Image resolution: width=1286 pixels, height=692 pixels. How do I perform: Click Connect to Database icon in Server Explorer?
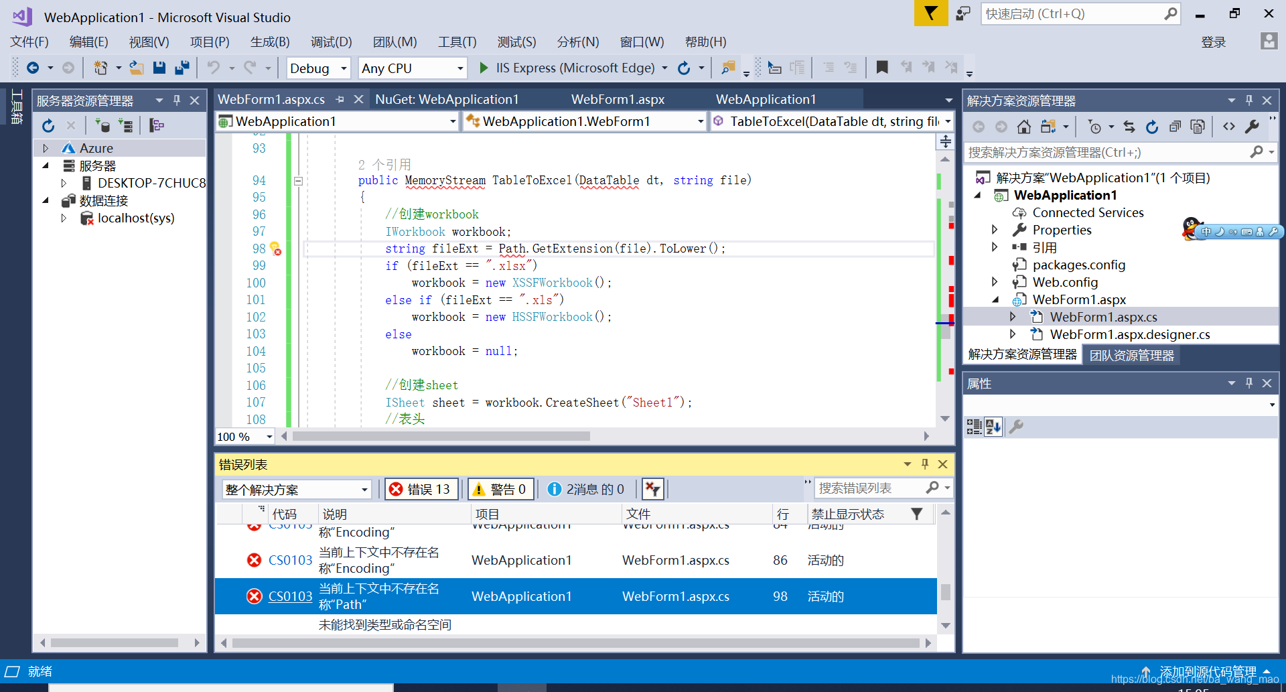pos(102,125)
